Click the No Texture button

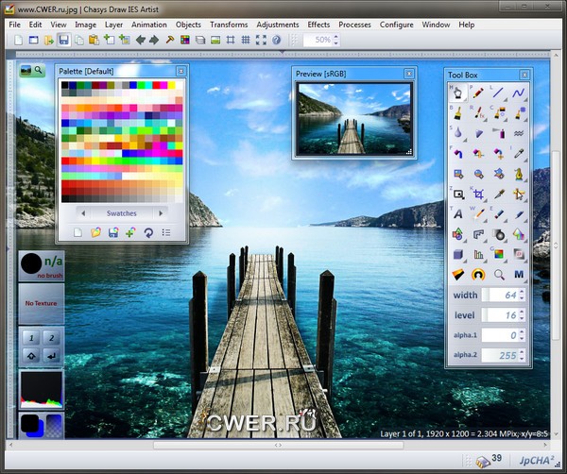[42, 303]
